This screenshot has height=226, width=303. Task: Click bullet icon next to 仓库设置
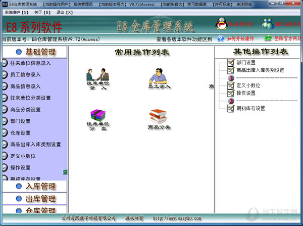click(x=5, y=133)
